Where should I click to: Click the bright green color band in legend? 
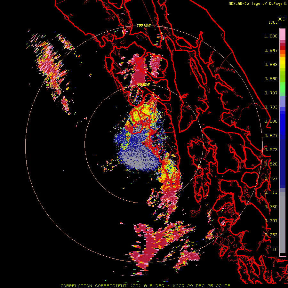[283, 87]
